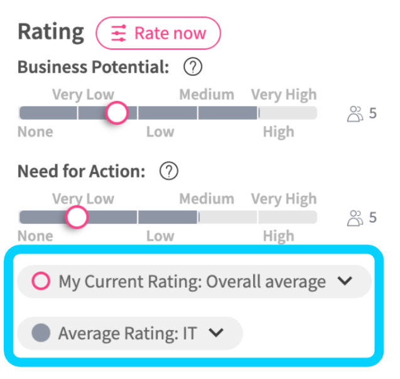Screen dimensions: 400x379
Task: Toggle the gray Average Rating circle
Action: click(x=41, y=333)
